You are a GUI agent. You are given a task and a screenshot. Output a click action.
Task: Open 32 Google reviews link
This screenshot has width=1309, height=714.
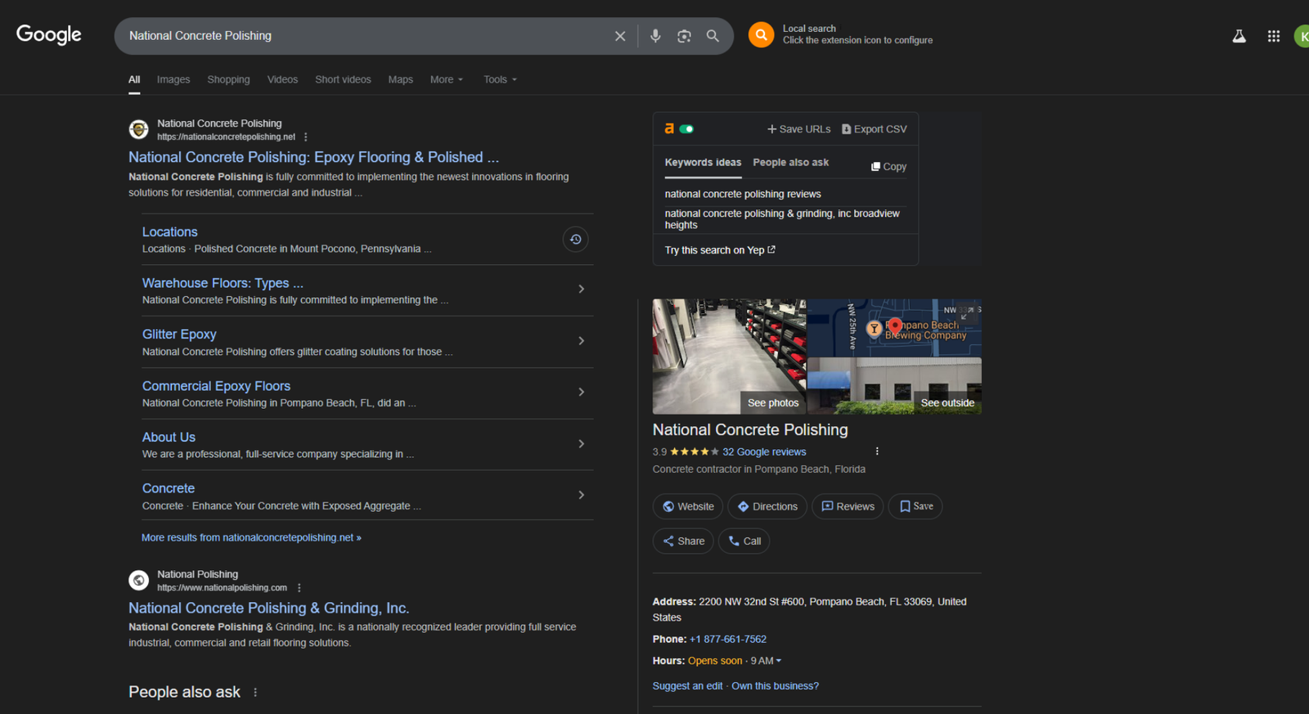click(764, 451)
